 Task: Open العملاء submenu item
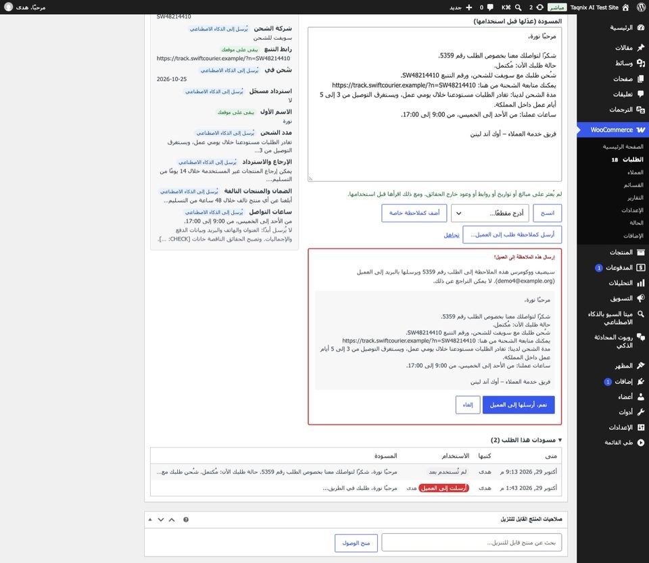click(635, 172)
